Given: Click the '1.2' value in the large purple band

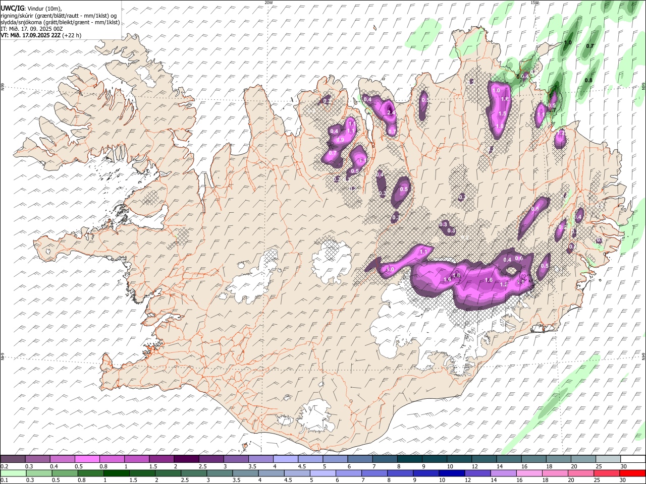Looking at the screenshot, I should pos(504,284).
